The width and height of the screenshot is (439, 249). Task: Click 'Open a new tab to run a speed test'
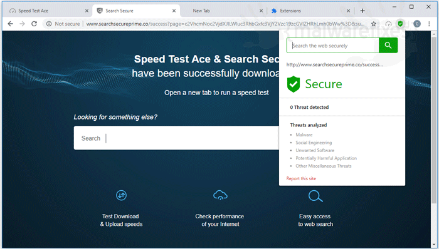coord(216,93)
